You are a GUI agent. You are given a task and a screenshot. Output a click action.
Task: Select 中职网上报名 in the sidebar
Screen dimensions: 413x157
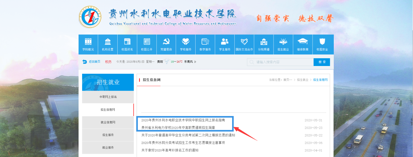(108, 97)
